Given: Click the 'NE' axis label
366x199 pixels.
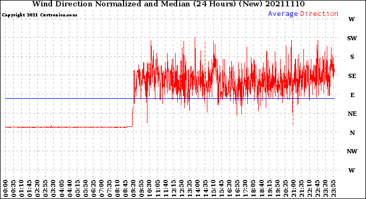Looking at the screenshot, I should [352, 114].
